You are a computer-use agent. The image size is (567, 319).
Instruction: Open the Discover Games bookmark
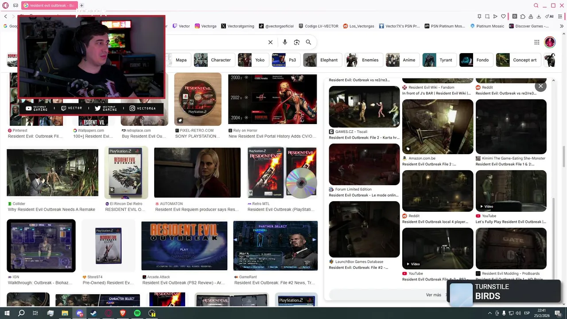529,26
